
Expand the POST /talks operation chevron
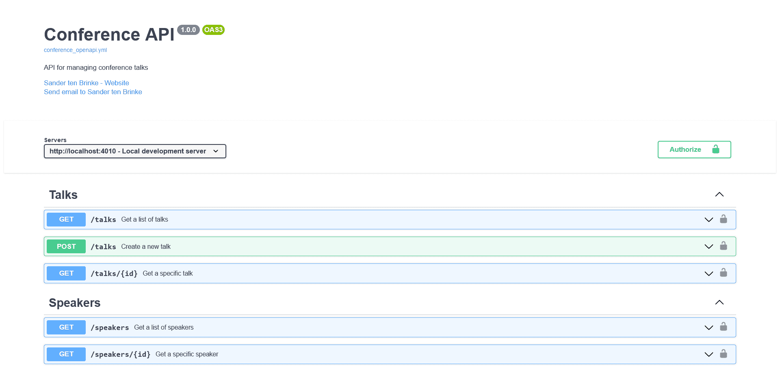[709, 246]
